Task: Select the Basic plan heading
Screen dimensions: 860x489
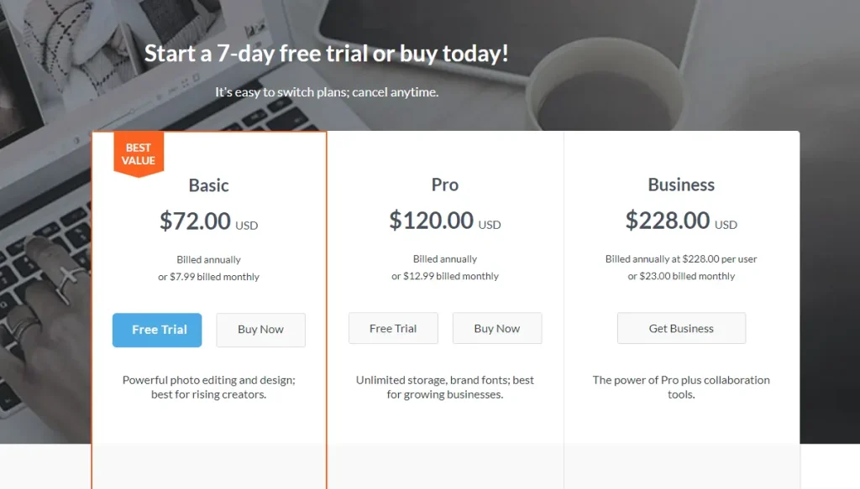Action: pyautogui.click(x=208, y=185)
